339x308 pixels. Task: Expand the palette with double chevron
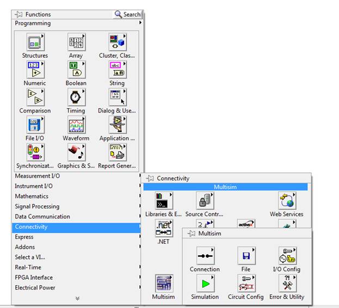pyautogui.click(x=77, y=298)
